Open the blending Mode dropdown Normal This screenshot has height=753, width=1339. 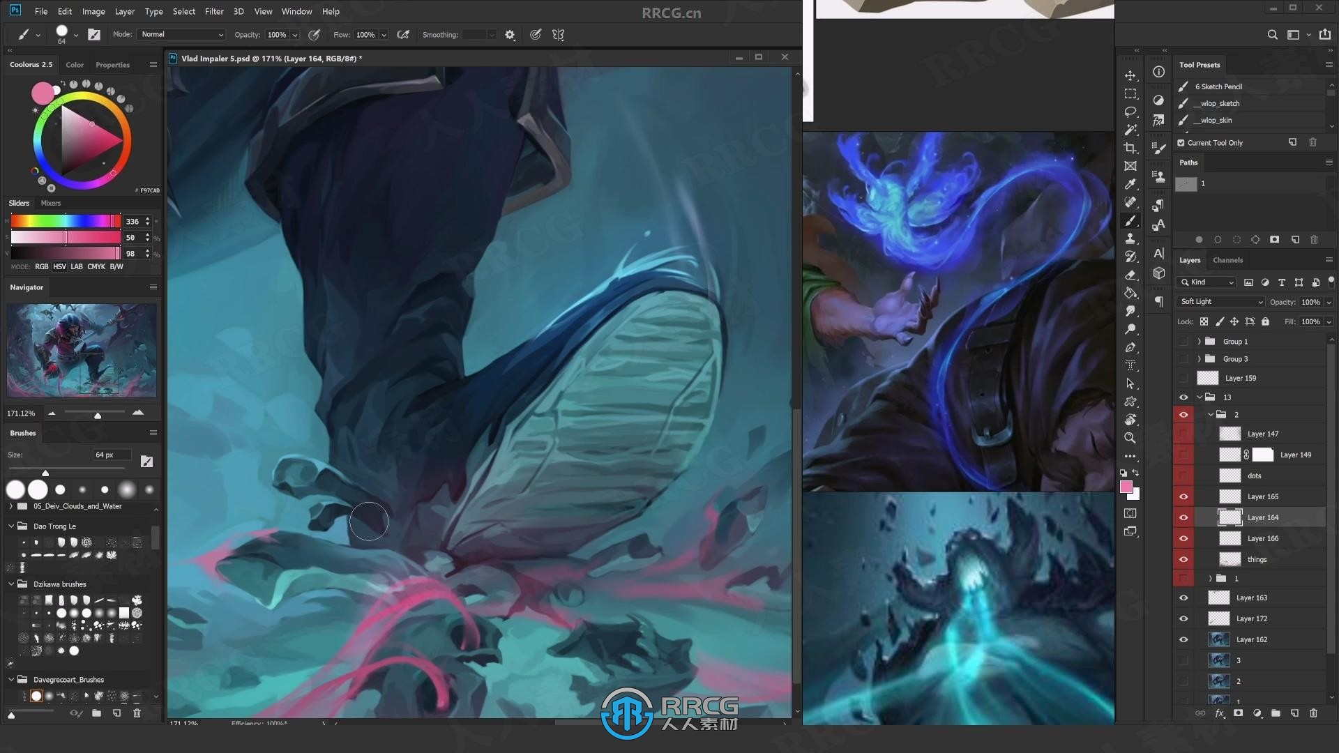click(181, 35)
